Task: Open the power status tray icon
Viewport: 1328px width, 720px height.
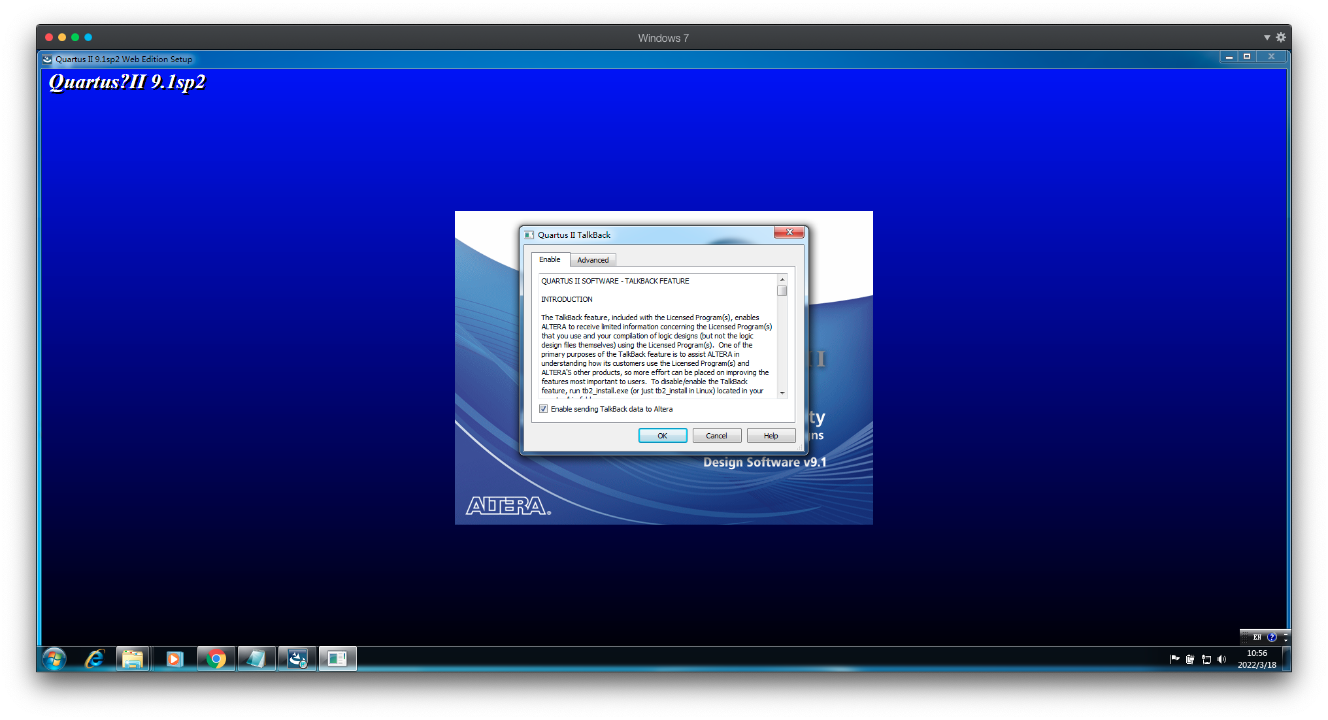Action: pyautogui.click(x=1190, y=659)
